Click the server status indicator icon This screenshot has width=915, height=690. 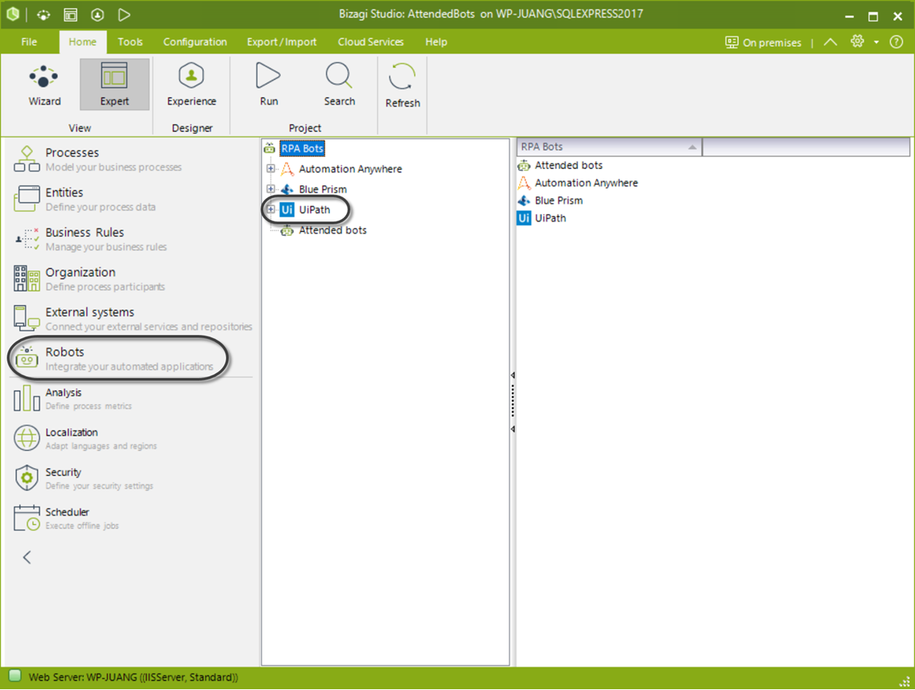coord(14,676)
